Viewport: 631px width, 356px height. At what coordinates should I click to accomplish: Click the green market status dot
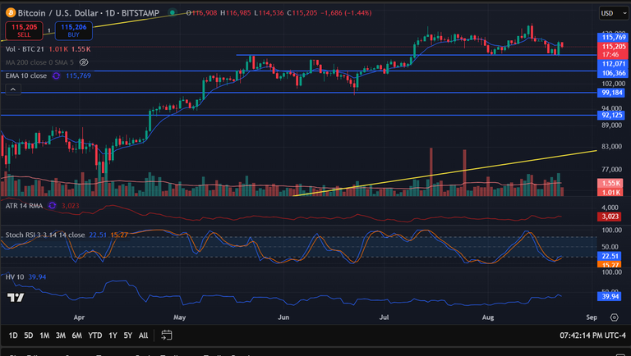point(173,13)
